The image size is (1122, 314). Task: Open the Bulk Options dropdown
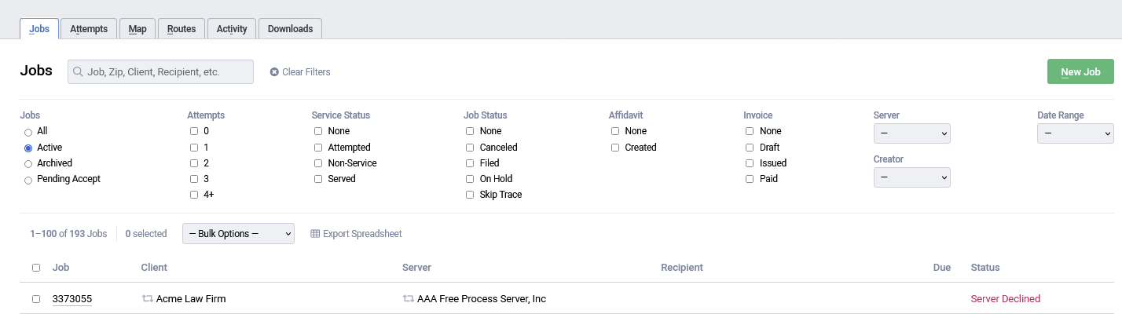click(238, 234)
